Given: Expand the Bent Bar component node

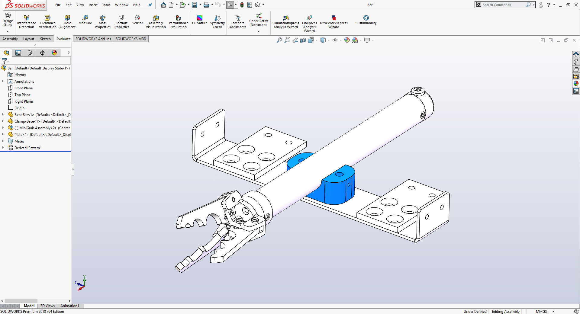Looking at the screenshot, I should [x=3, y=114].
